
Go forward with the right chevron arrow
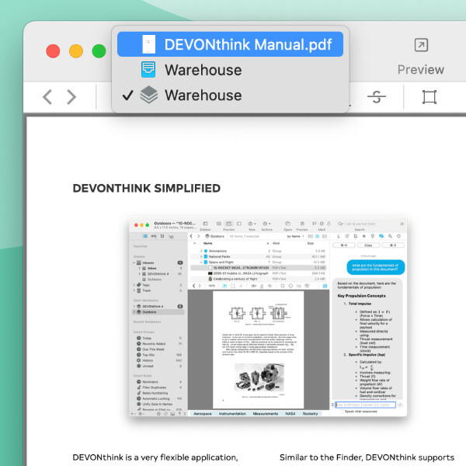[x=71, y=97]
